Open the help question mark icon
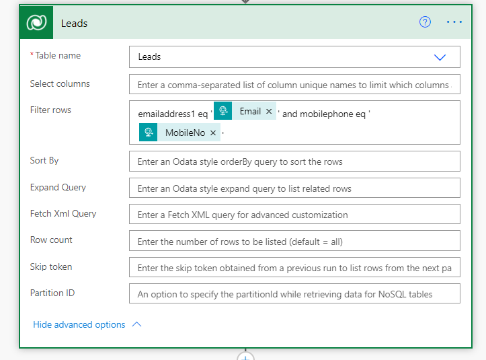This screenshot has width=486, height=360. point(425,22)
